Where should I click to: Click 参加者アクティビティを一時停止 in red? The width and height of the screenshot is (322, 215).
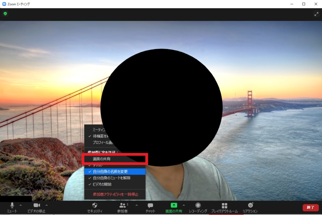(115, 194)
